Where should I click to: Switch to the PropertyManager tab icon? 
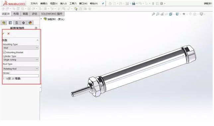point(10,23)
